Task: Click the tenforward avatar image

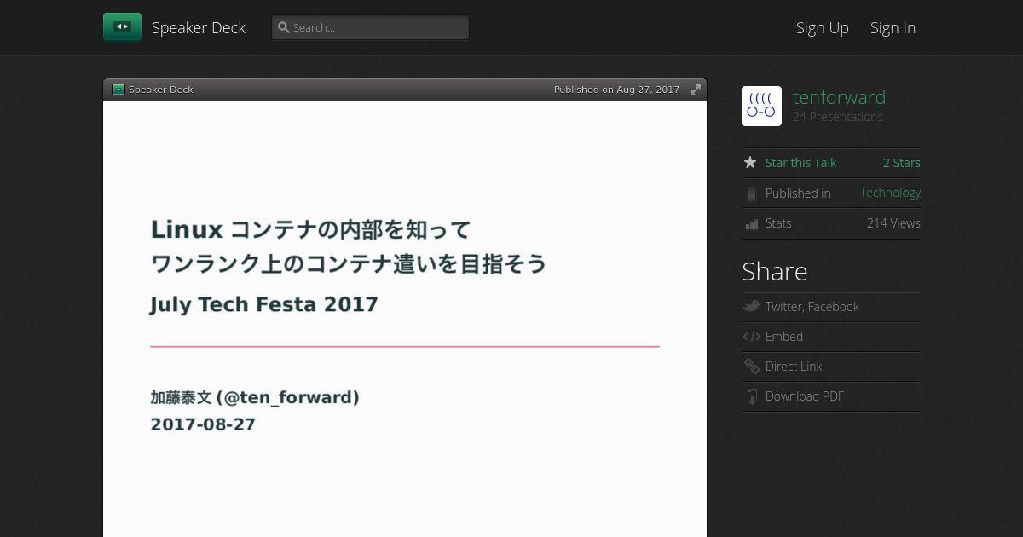Action: pos(761,106)
